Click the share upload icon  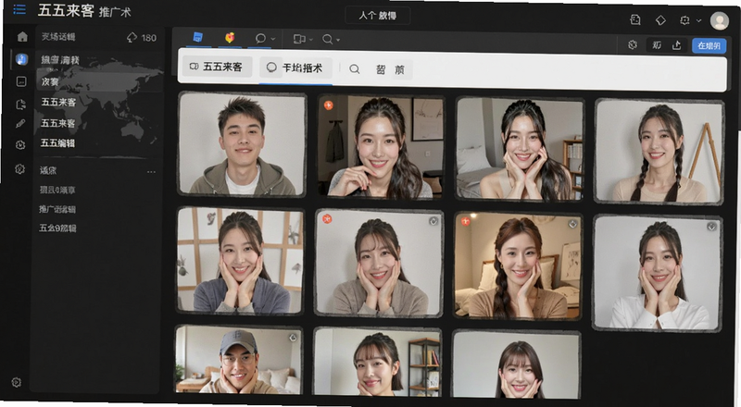point(677,45)
